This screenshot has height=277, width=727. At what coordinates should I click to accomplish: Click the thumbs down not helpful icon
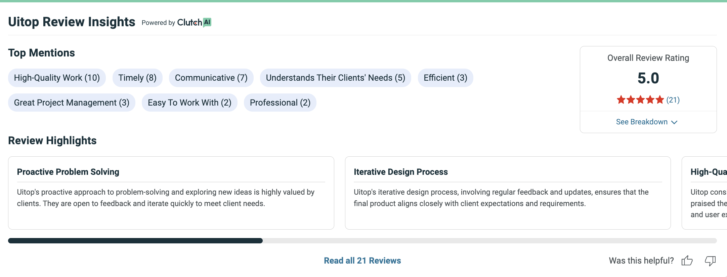click(x=710, y=261)
